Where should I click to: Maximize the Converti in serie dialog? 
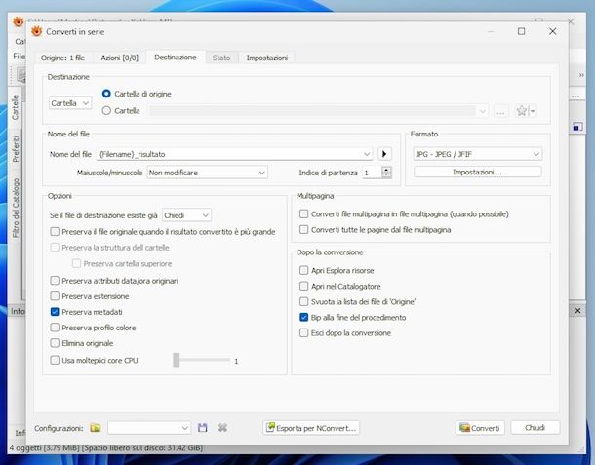522,31
